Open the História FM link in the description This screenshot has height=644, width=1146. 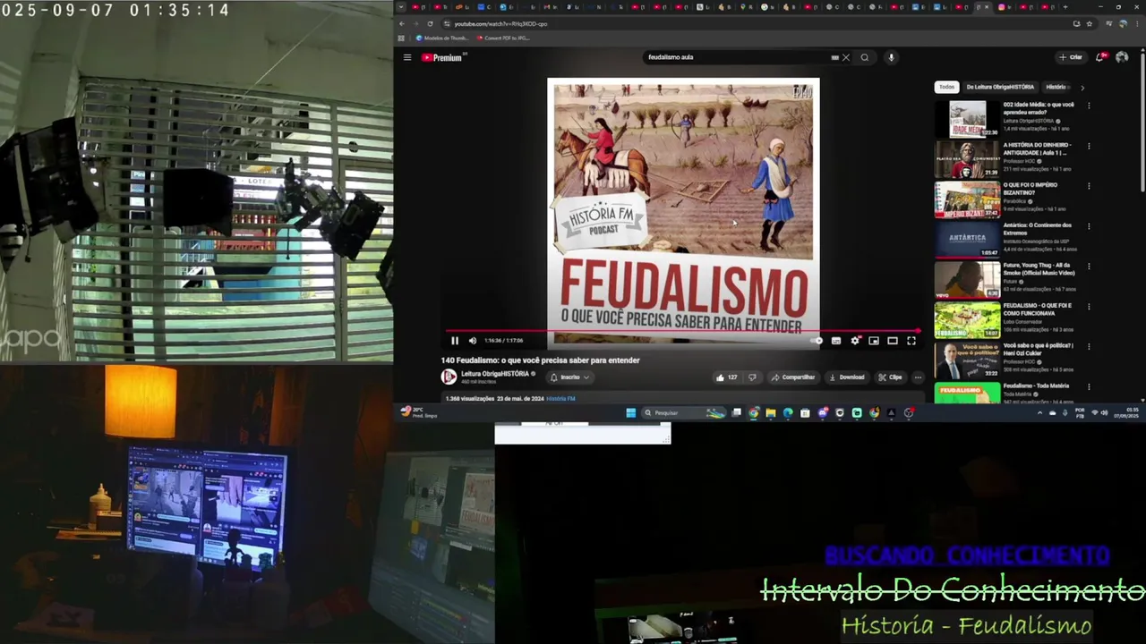560,399
